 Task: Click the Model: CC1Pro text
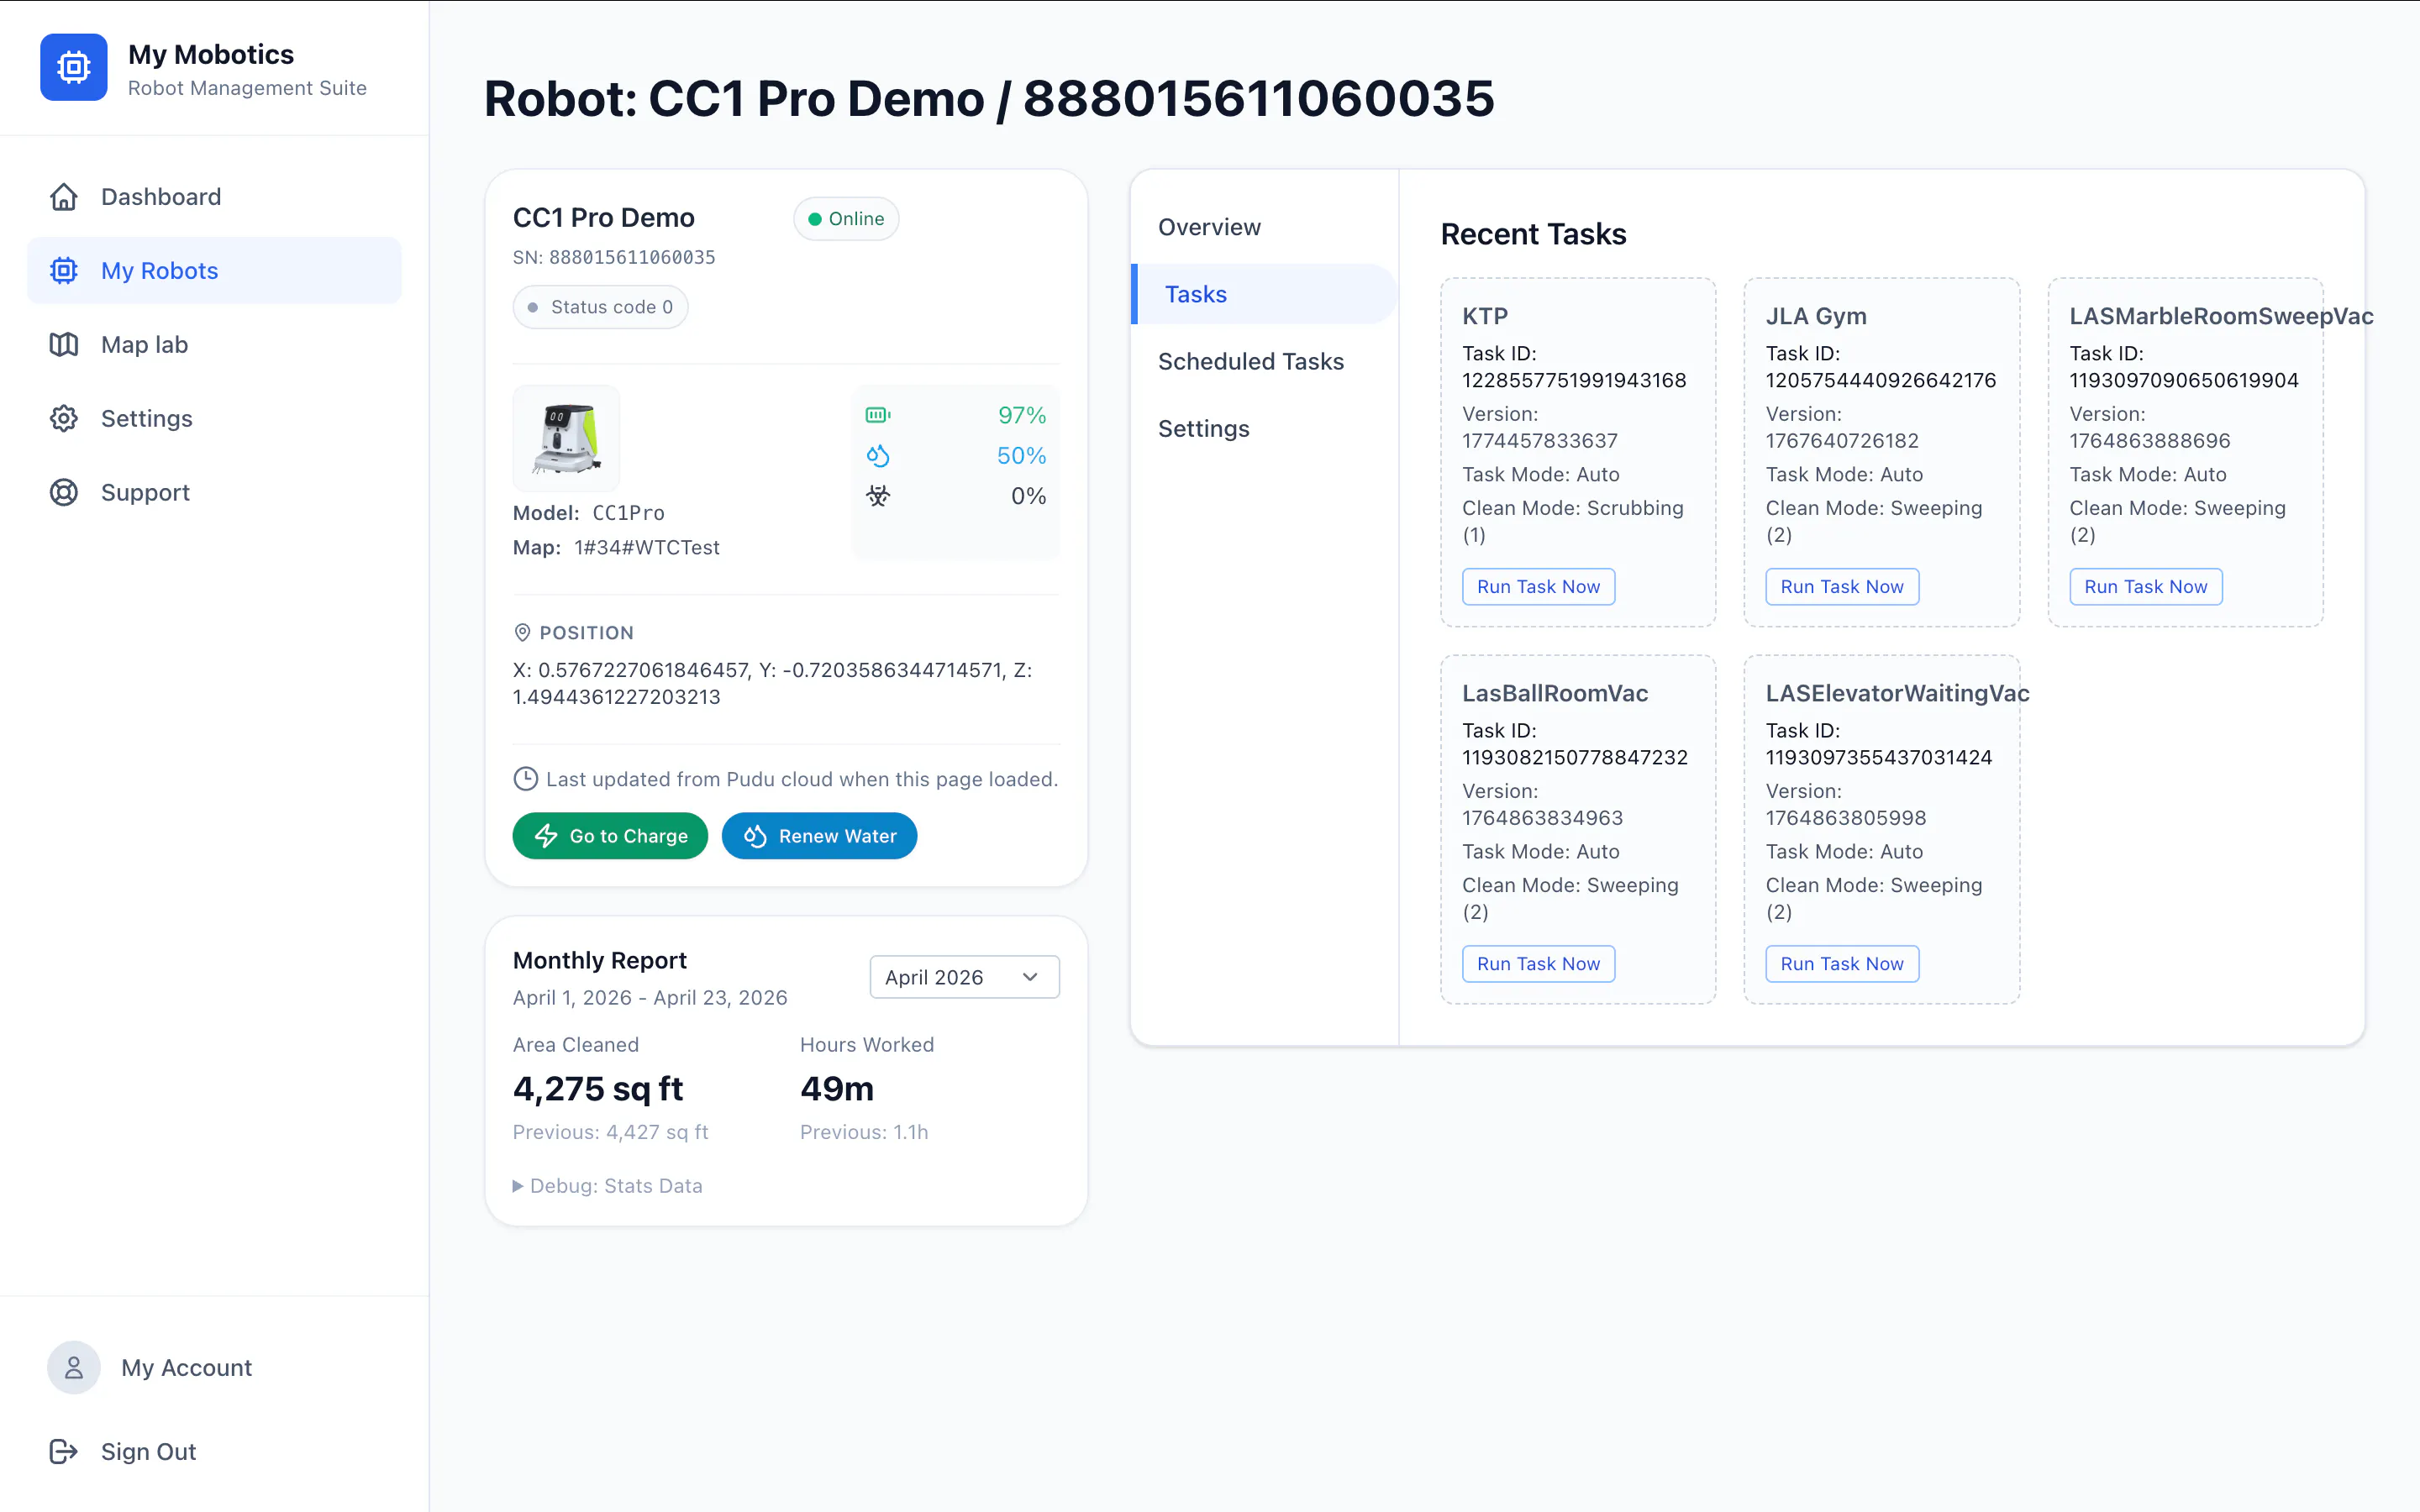pos(589,513)
